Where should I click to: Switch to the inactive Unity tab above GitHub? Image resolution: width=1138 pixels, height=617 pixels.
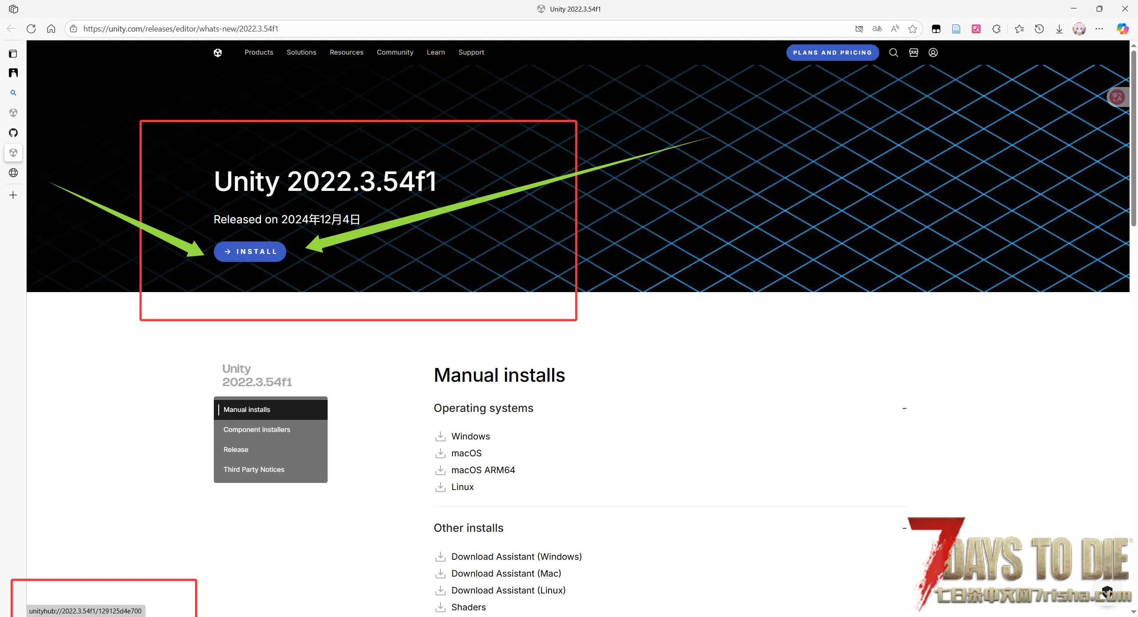pos(13,113)
